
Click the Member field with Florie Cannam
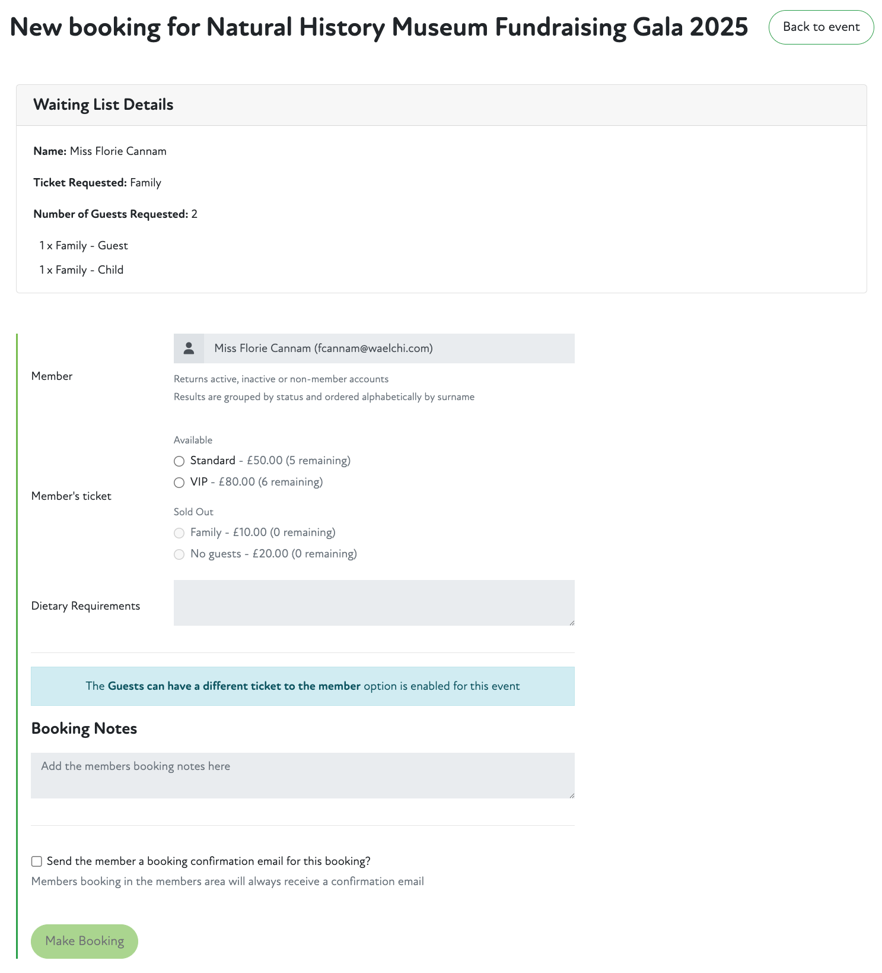click(389, 348)
